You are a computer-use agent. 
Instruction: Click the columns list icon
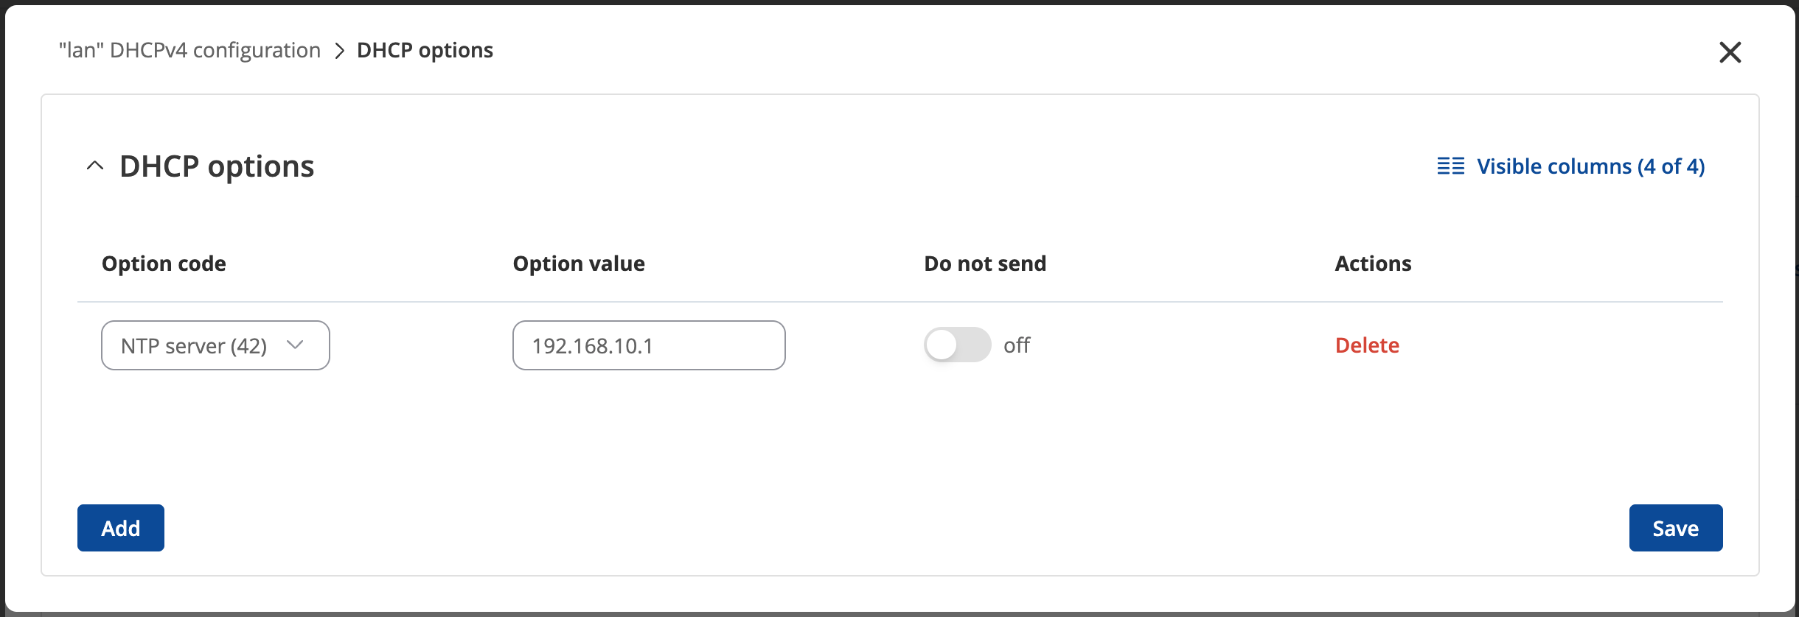coord(1450,166)
